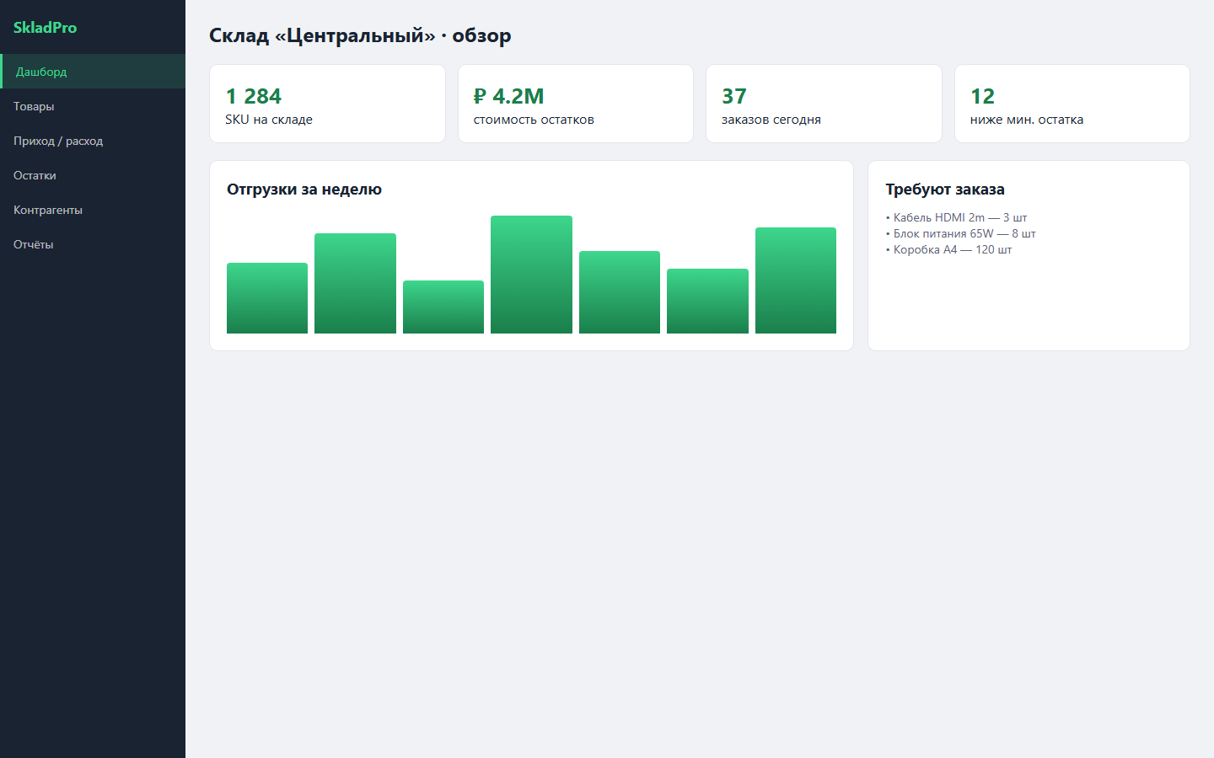Open the 37 заказов сегодня card
Viewport: 1214px width, 758px height.
click(x=824, y=104)
